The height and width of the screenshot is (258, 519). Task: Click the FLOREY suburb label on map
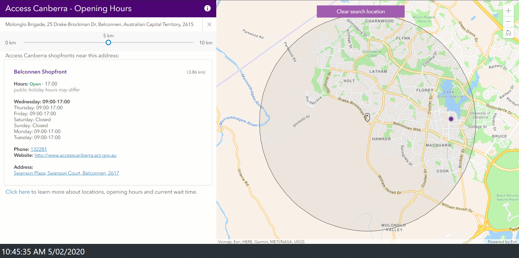pyautogui.click(x=425, y=90)
